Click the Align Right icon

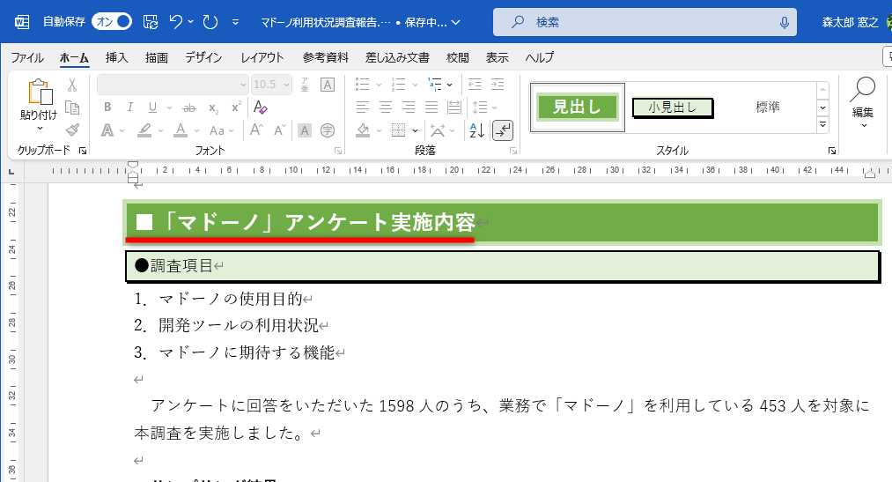(409, 107)
